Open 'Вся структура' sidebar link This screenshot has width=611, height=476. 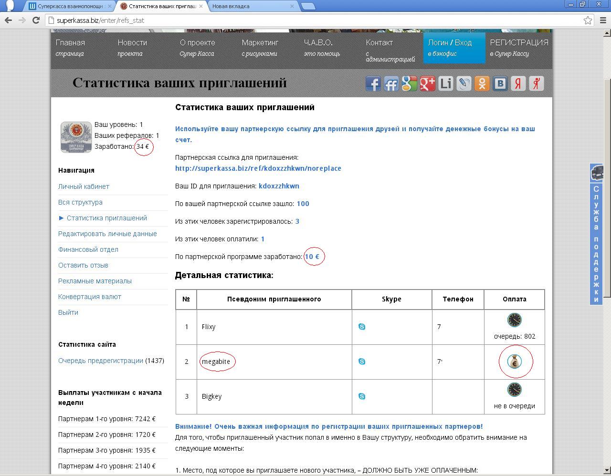(x=80, y=202)
